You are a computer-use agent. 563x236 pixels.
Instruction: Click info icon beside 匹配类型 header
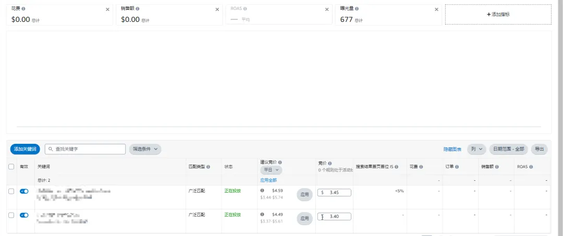[208, 167]
